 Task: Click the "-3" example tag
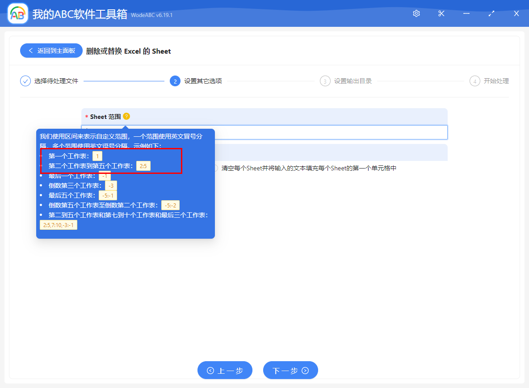pos(111,186)
